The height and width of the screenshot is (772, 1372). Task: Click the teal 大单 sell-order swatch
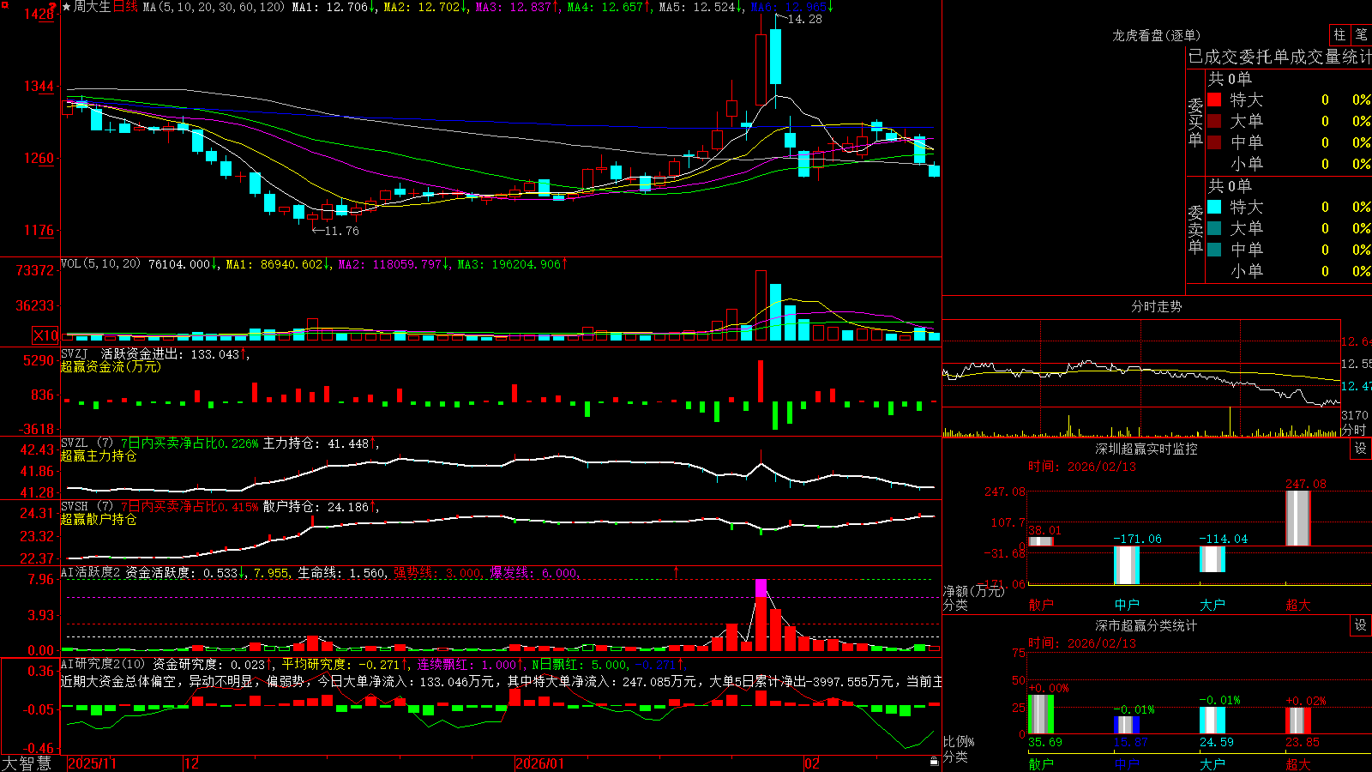[1214, 228]
